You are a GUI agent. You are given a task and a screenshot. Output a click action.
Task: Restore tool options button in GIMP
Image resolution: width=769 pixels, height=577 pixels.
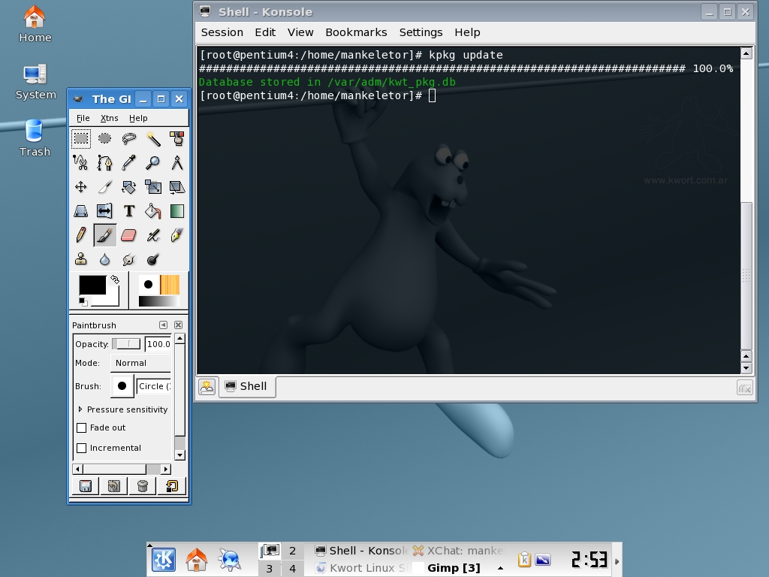(x=114, y=486)
